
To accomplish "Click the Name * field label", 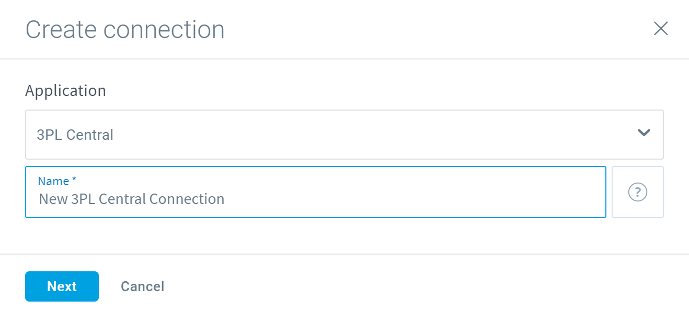I will tap(57, 181).
